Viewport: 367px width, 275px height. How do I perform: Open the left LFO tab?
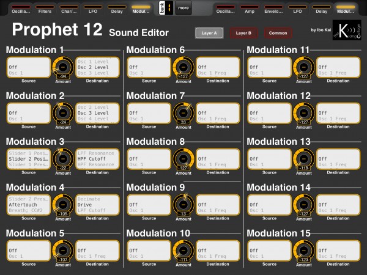[93, 9]
